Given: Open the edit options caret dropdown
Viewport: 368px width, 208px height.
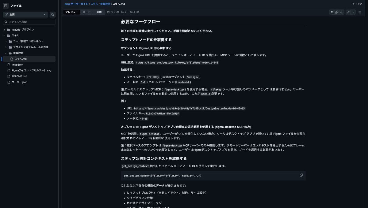Looking at the screenshot, I should (x=353, y=12).
